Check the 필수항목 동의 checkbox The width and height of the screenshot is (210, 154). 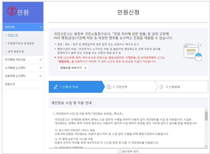click(119, 151)
